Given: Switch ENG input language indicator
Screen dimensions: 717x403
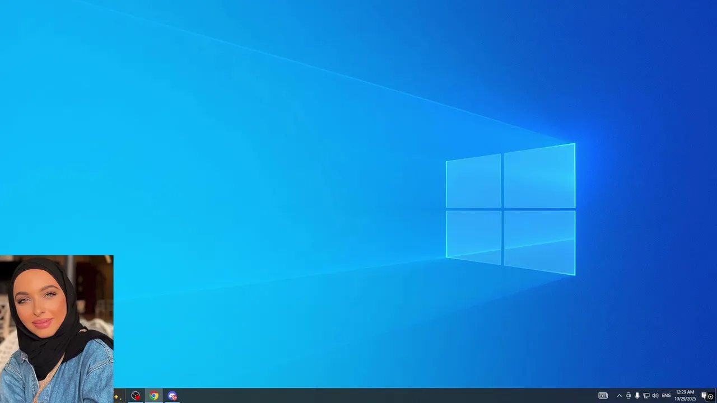Looking at the screenshot, I should coord(666,396).
